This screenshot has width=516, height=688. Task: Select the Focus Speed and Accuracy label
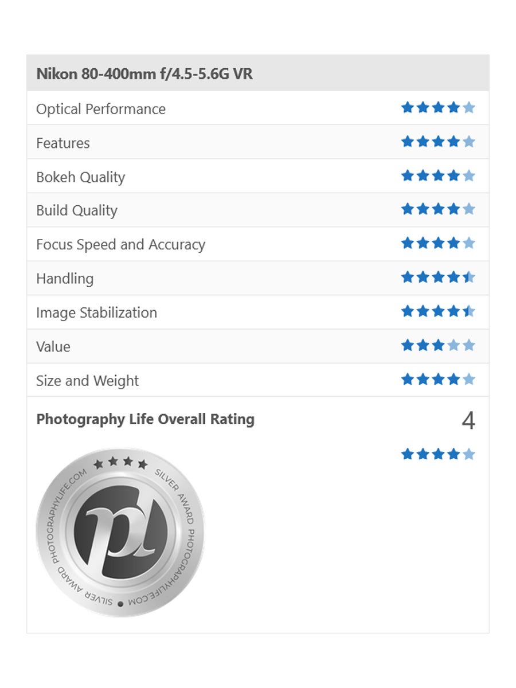120,245
